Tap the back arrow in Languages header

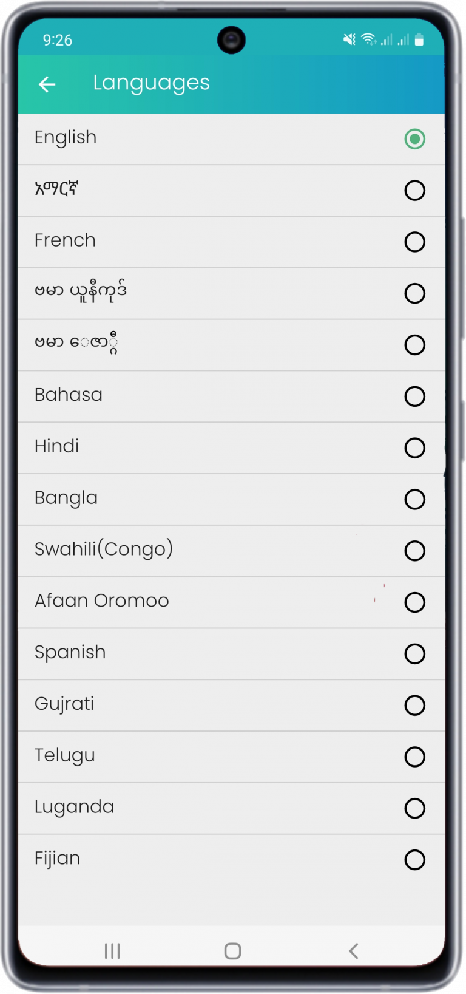pyautogui.click(x=47, y=84)
